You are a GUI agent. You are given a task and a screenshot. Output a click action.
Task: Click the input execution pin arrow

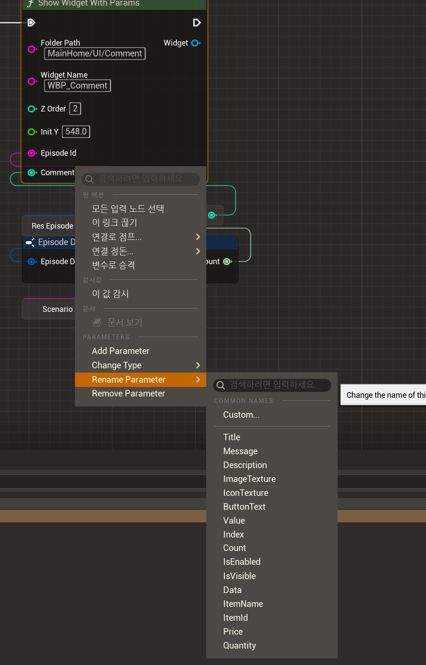31,23
